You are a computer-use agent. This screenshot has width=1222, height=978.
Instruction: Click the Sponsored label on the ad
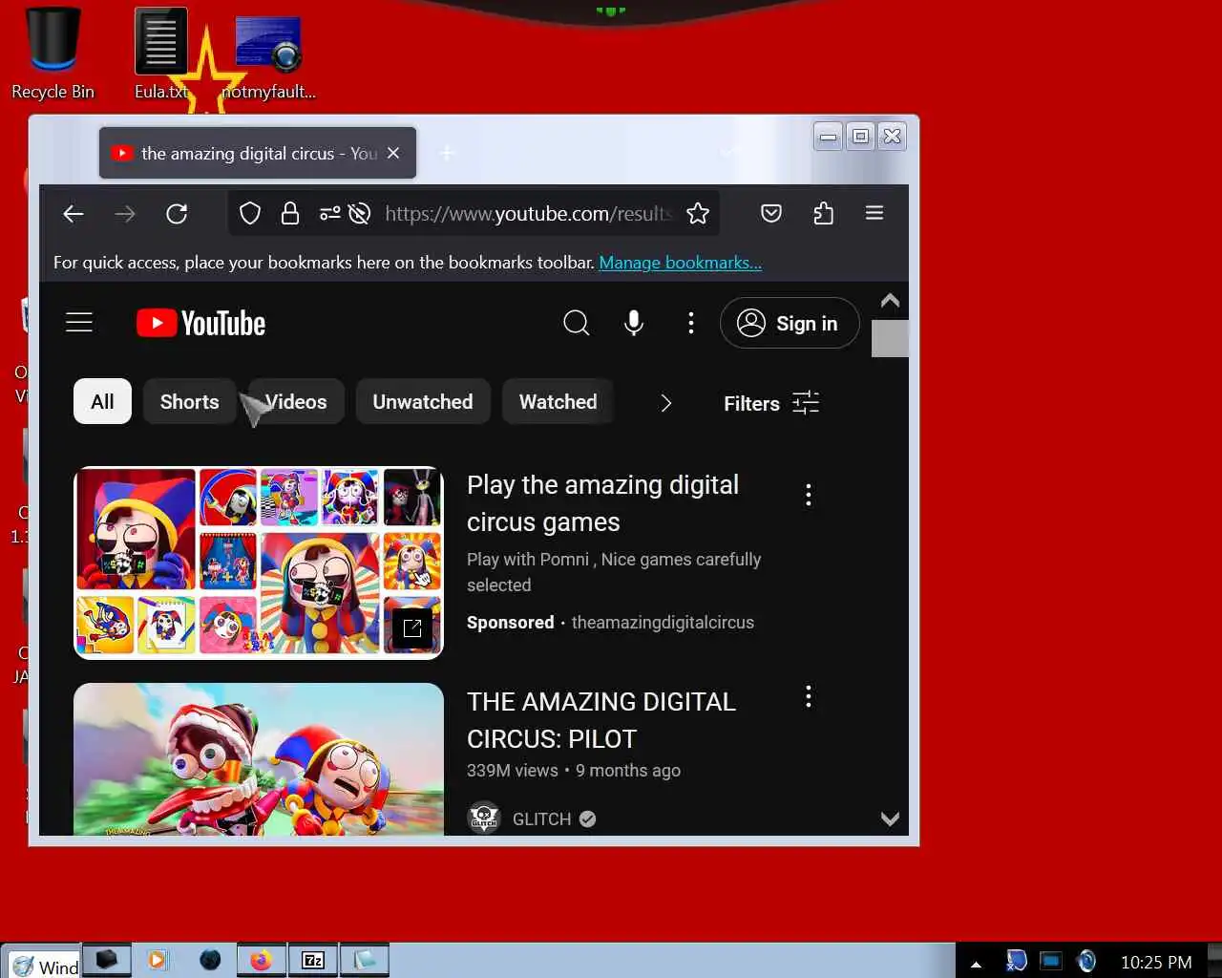511,623
